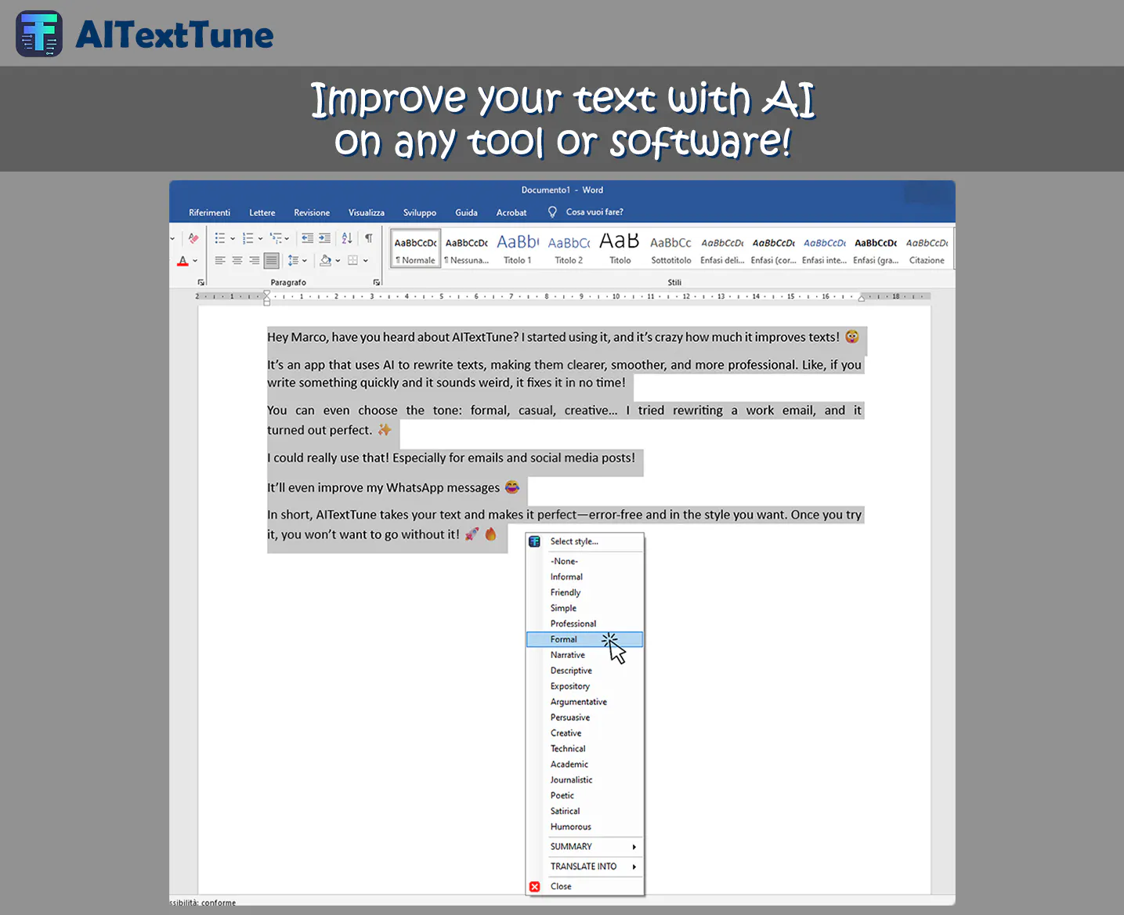Click the multilevel list icon
1124x915 pixels.
point(276,238)
